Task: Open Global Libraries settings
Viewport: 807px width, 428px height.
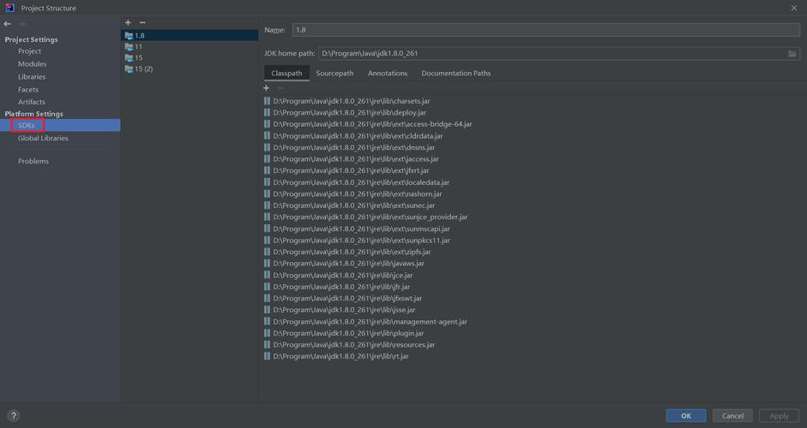Action: 43,138
